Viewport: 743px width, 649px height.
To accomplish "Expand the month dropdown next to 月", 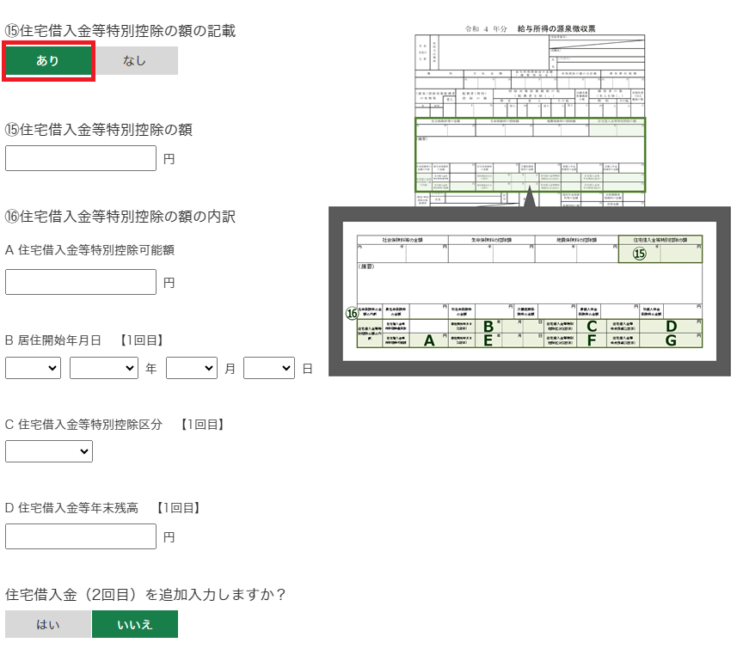I will pos(191,368).
